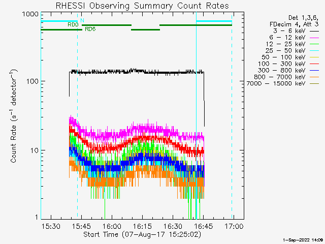
Task: Click the cyan line swatch for 25 - 50 keV
Action: (314, 51)
